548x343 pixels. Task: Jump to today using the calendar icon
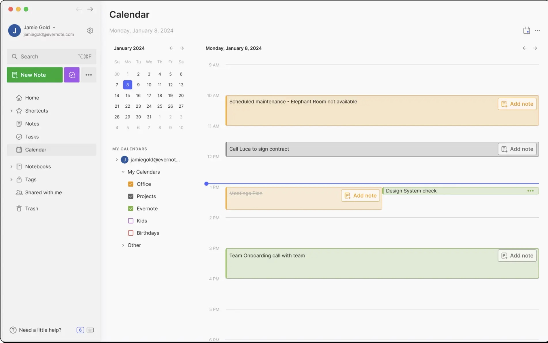[526, 30]
